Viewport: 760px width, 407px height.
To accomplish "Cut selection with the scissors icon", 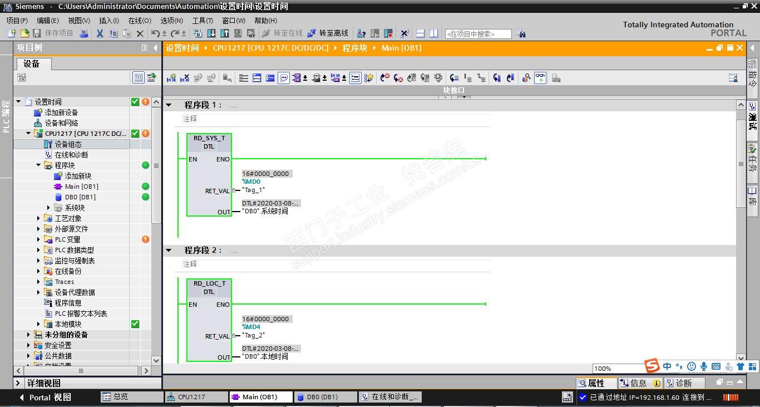I will tap(100, 33).
